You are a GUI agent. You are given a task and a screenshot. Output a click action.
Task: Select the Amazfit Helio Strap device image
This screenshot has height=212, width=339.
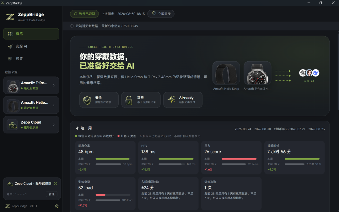pos(226,73)
